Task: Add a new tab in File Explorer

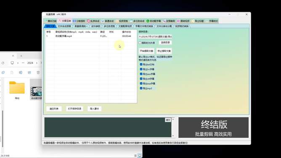Action: coord(21,56)
